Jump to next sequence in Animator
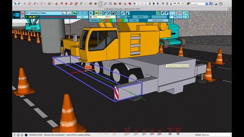Image resolution: width=244 pixels, height=137 pixels. (x=34, y=17)
